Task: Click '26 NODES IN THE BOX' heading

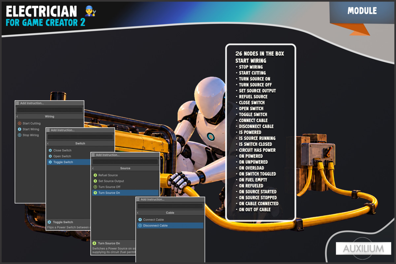Action: click(260, 53)
